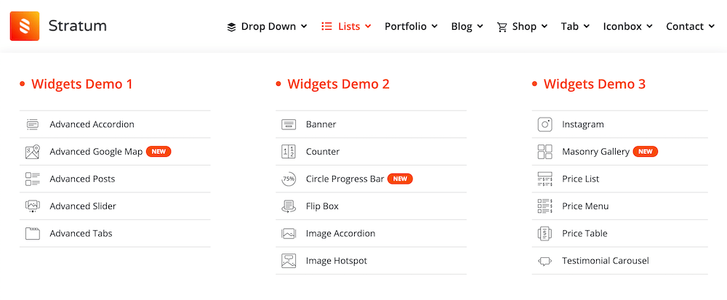This screenshot has height=300, width=727.
Task: Click the Flip Box widget icon
Action: [289, 206]
